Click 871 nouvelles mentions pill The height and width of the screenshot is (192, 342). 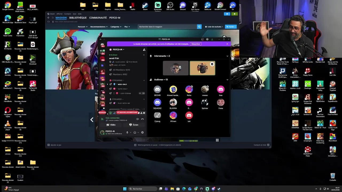tap(127, 113)
